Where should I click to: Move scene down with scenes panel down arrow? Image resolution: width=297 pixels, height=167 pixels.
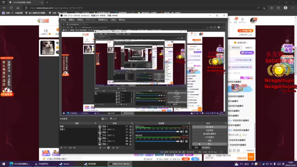pos(75,148)
